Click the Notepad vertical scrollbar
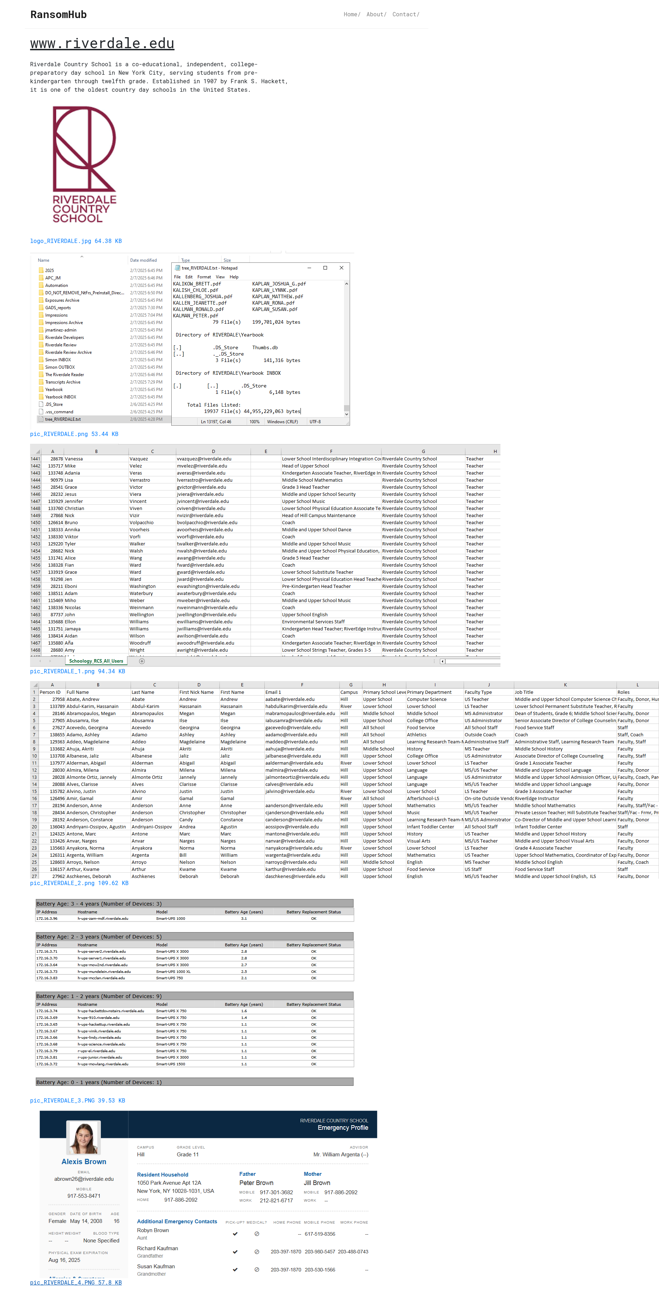Screen dimensions: 659x1315 point(347,348)
